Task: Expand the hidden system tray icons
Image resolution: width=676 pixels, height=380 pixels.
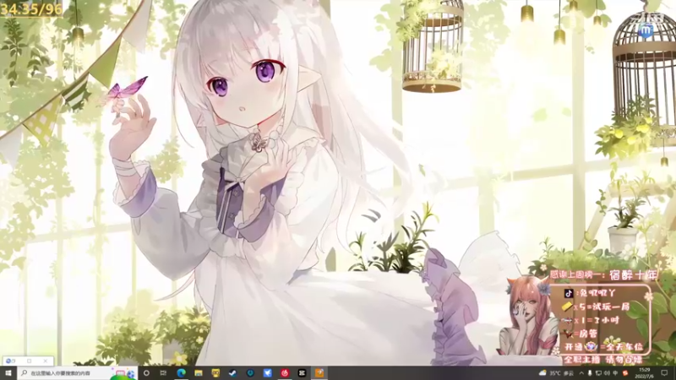Action: [581, 373]
